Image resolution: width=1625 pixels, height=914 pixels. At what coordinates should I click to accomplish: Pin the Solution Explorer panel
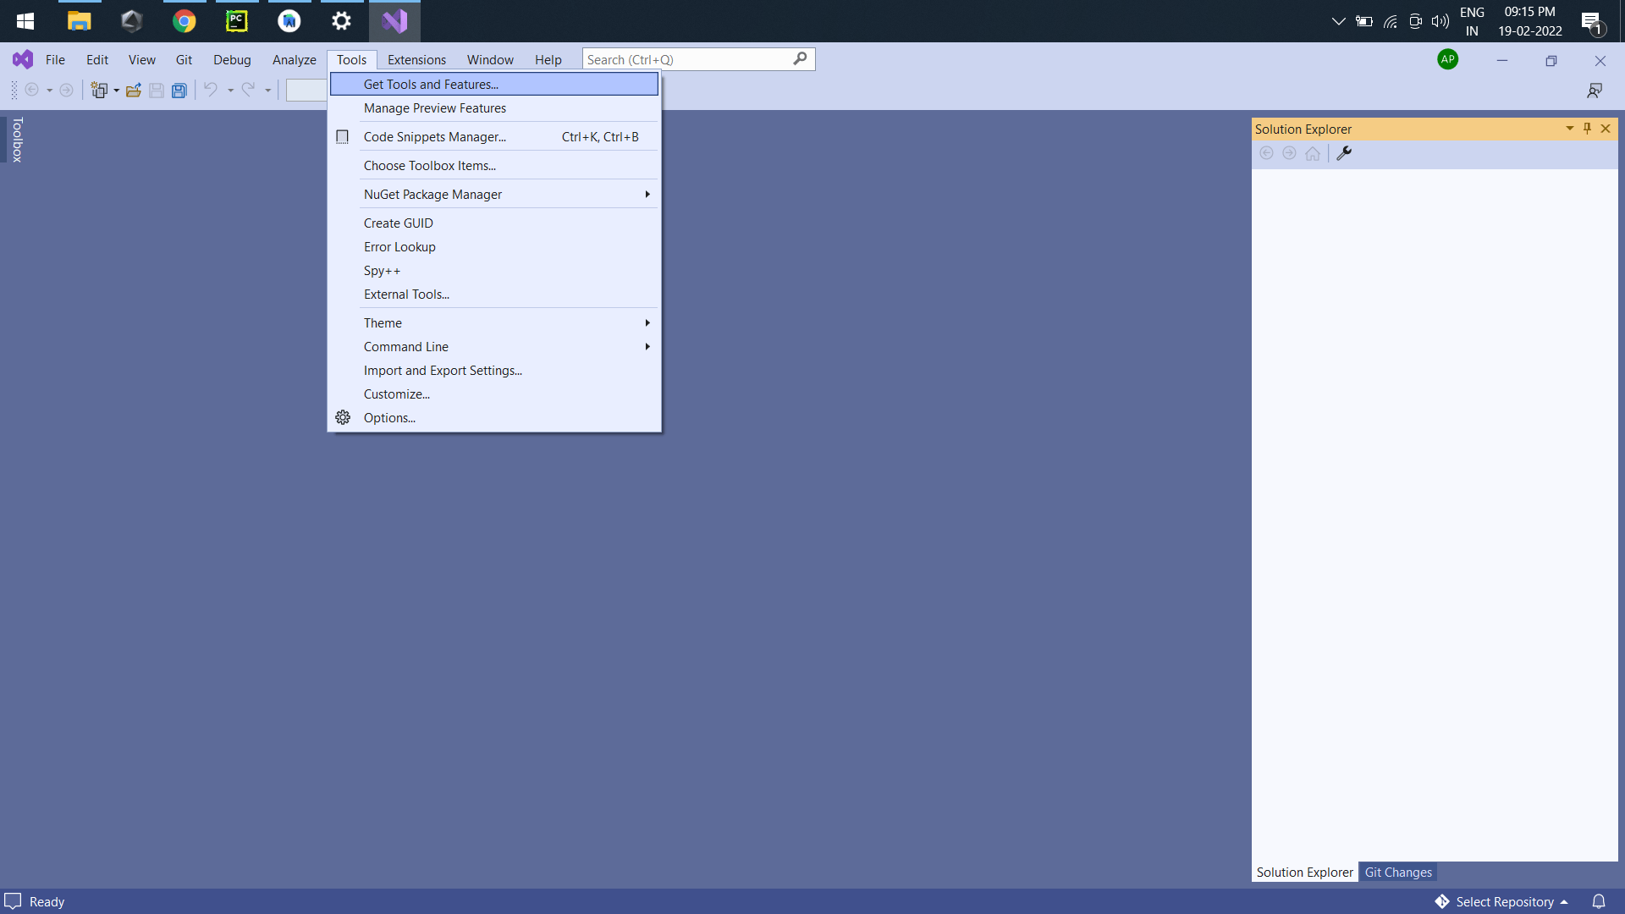[x=1587, y=129]
